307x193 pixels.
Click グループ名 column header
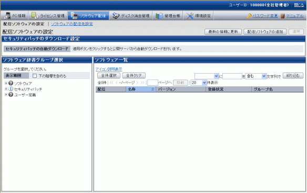(278, 89)
